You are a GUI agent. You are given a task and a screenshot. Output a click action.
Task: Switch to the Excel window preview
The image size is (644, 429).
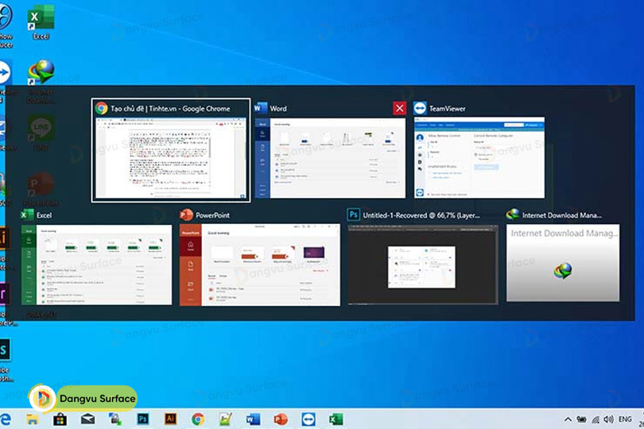pyautogui.click(x=96, y=265)
